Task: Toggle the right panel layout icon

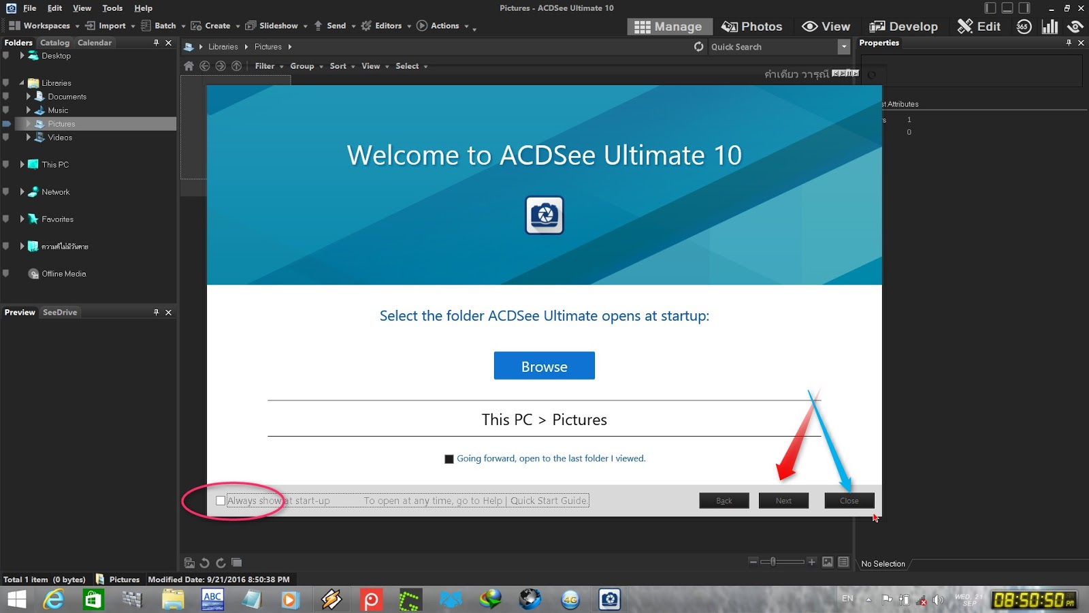Action: coord(1024,8)
